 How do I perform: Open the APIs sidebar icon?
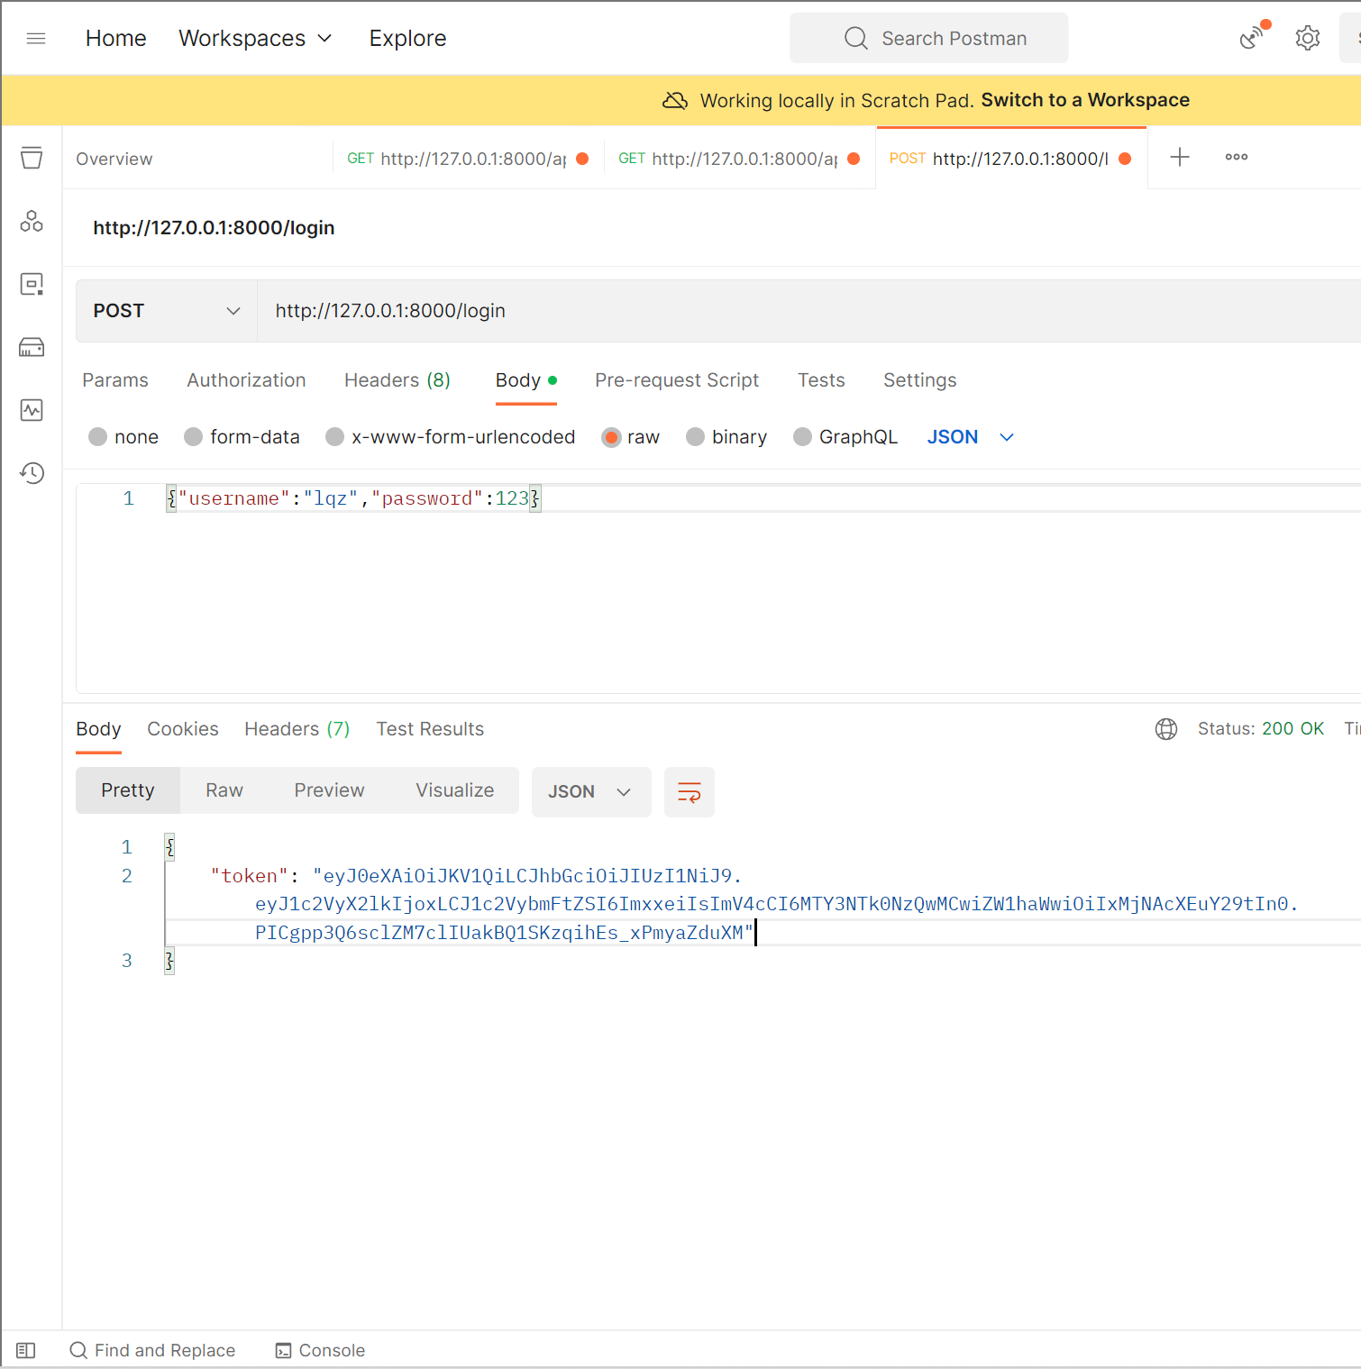pyautogui.click(x=32, y=221)
